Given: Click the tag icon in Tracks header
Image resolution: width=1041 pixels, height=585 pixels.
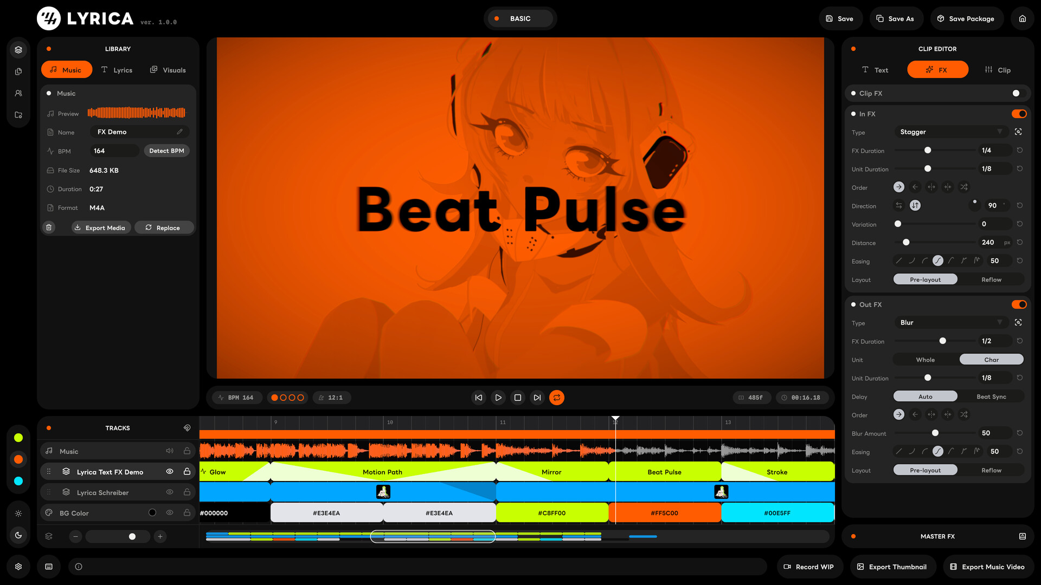Looking at the screenshot, I should [x=187, y=428].
